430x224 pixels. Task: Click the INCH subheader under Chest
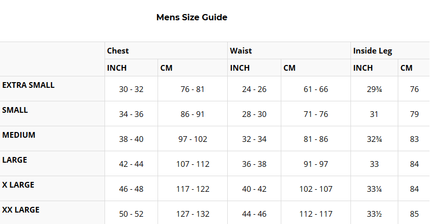[117, 68]
